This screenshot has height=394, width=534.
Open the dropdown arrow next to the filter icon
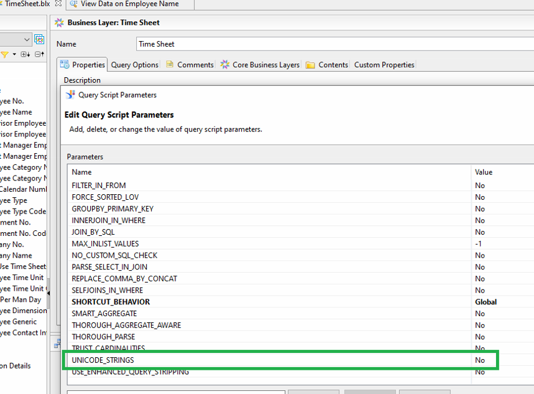coord(14,55)
